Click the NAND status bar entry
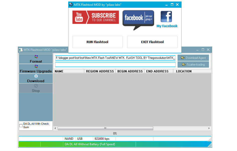Image resolution: width=237 pixels, height=151 pixels. click(x=69, y=139)
